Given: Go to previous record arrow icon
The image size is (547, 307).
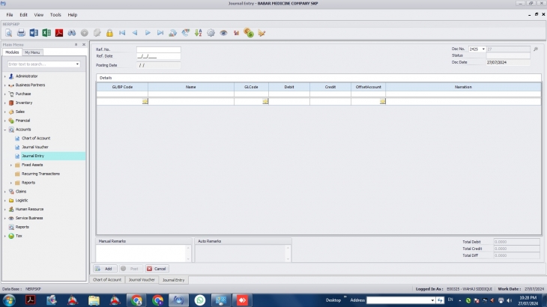Looking at the screenshot, I should [x=135, y=33].
